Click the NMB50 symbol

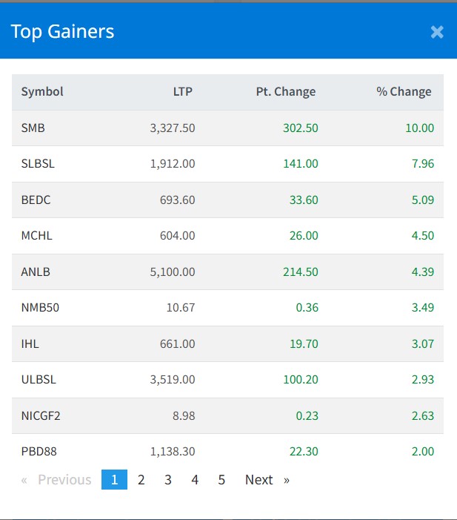pyautogui.click(x=40, y=307)
